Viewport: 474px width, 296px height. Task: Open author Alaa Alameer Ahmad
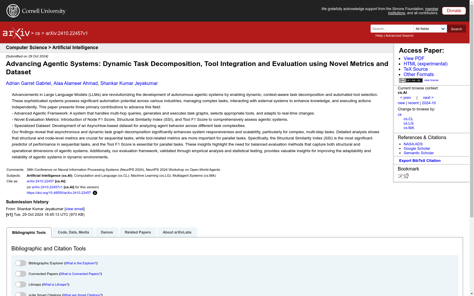[76, 83]
